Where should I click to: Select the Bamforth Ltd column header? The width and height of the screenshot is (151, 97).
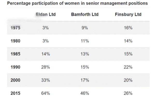[85, 14]
